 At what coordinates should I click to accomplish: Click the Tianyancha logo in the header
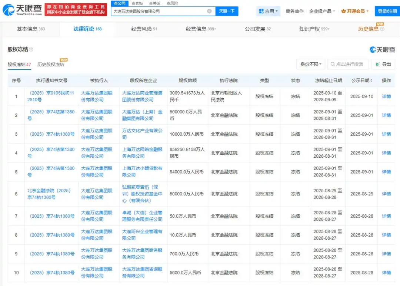[21, 10]
